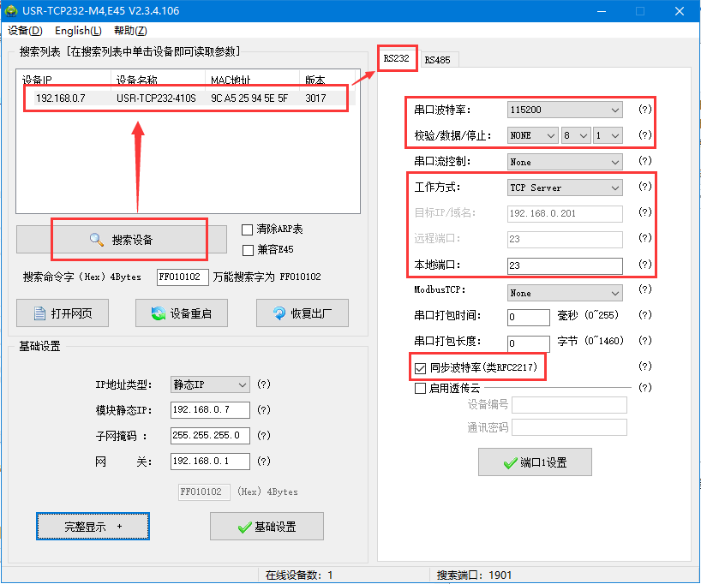Click the 完整显示 + button
This screenshot has width=701, height=584.
93,527
